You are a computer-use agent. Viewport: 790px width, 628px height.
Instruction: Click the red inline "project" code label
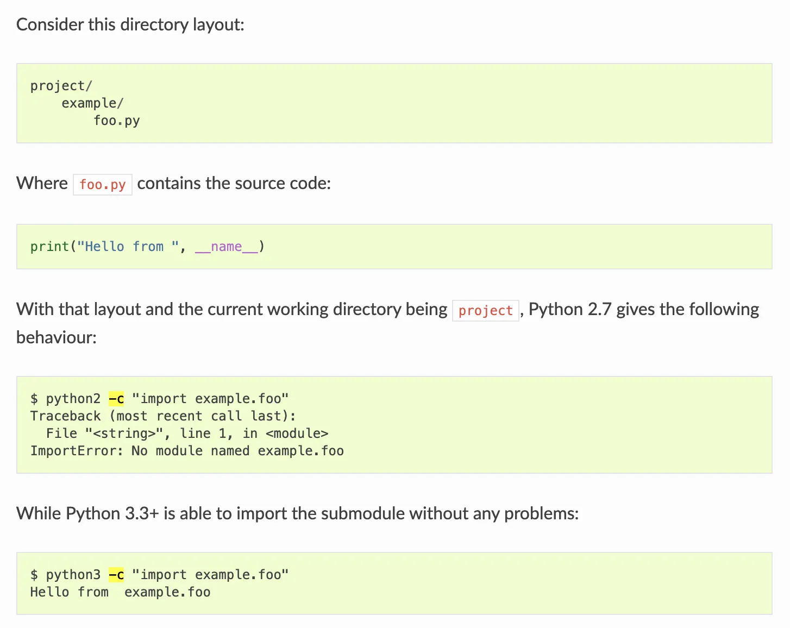(x=485, y=311)
